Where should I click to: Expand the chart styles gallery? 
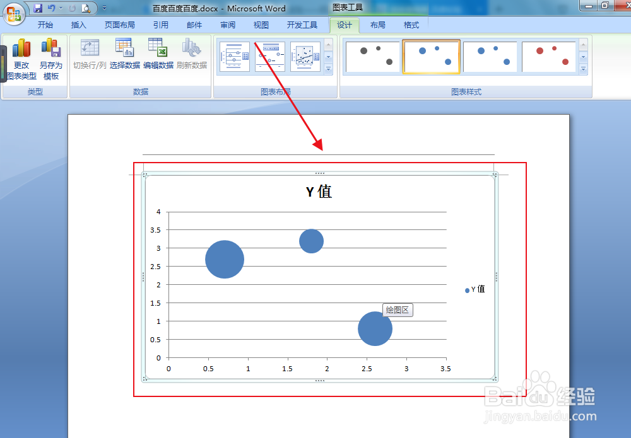click(x=584, y=69)
